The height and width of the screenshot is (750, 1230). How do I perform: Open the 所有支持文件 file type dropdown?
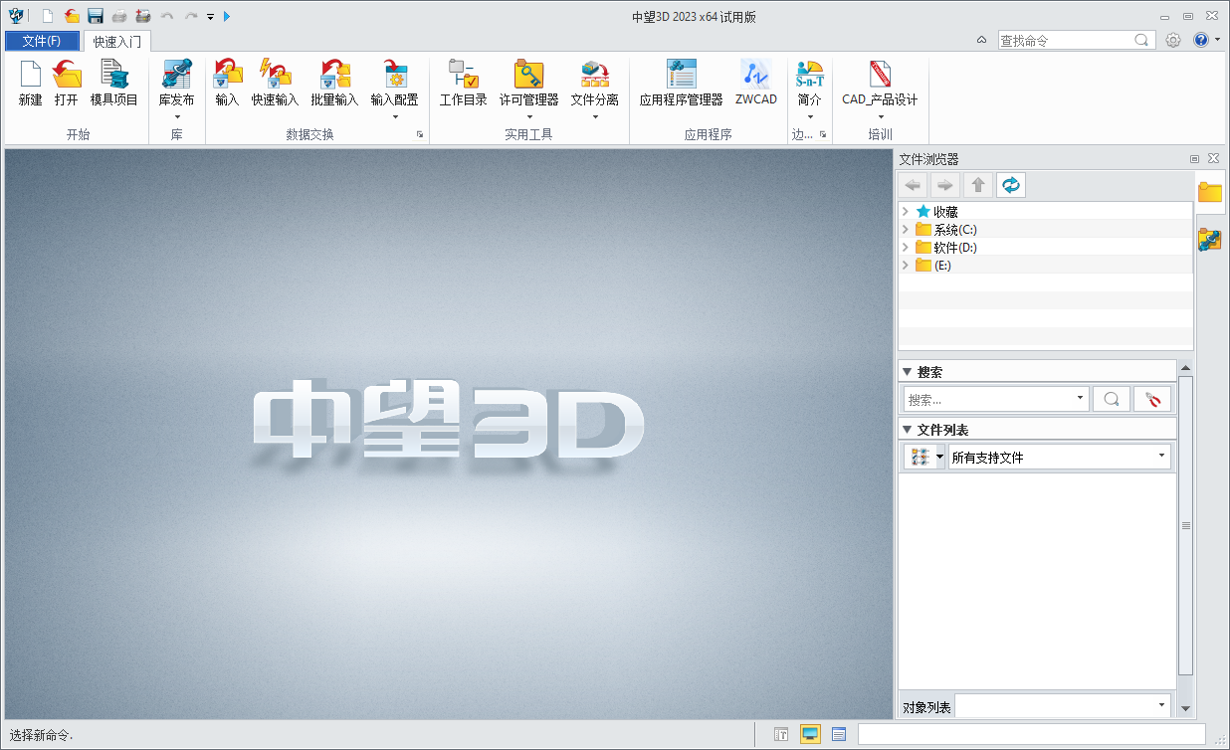click(x=1160, y=456)
